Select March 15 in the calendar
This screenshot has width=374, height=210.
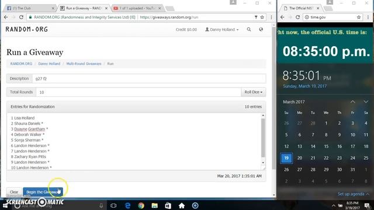click(326, 146)
